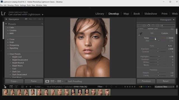Set Navigator zoom to 1:1
The width and height of the screenshot is (179, 100).
35,19
